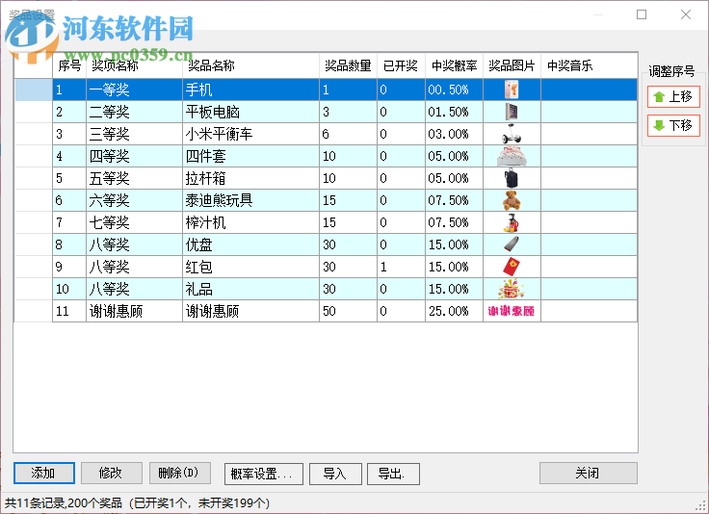Click the 手机 prize name cell
Viewport: 709px width, 514px height.
coord(250,90)
